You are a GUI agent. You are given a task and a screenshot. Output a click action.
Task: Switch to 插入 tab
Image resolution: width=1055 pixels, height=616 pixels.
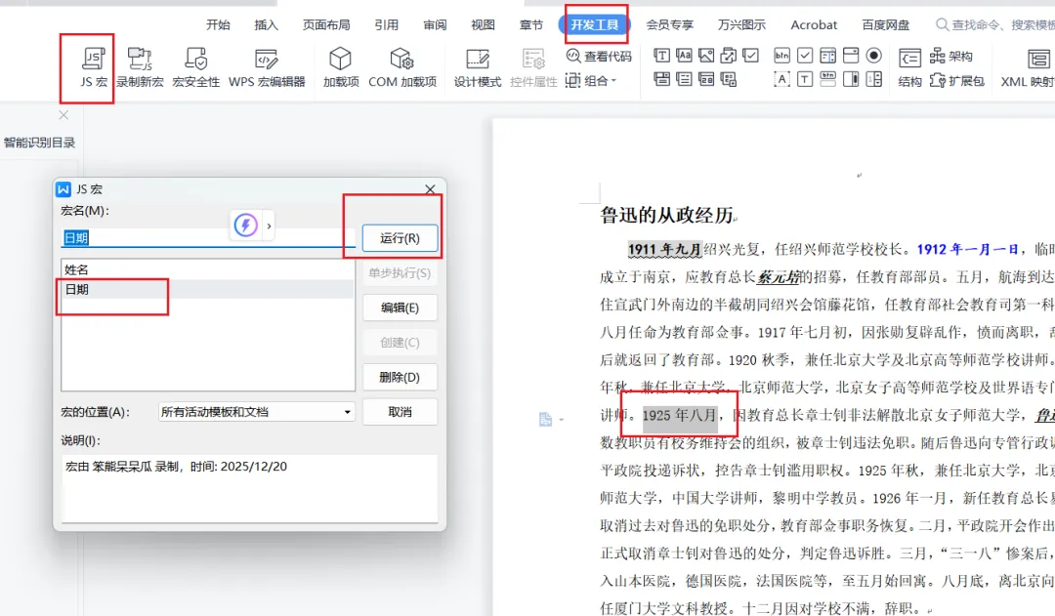click(266, 24)
